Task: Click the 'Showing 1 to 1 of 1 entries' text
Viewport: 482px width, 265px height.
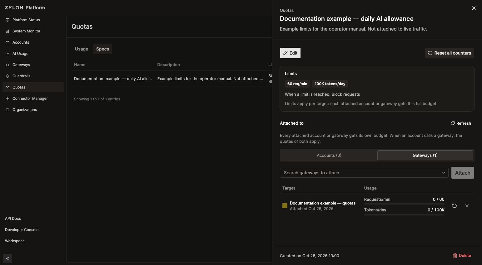Action: pyautogui.click(x=97, y=99)
